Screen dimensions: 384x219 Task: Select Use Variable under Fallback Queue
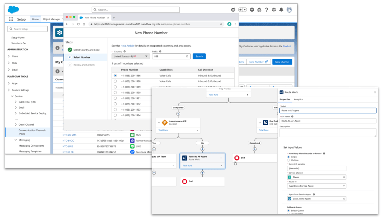288,213
